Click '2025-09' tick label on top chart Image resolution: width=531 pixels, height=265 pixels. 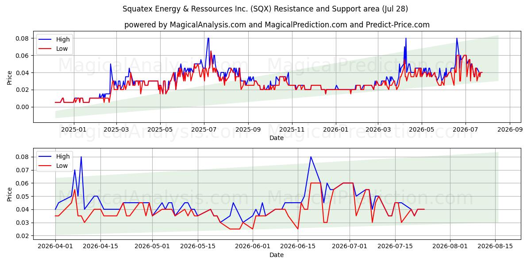click(248, 130)
